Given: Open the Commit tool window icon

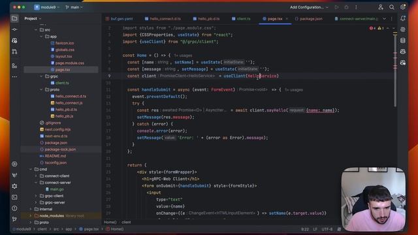Looking at the screenshot, I should (14, 29).
